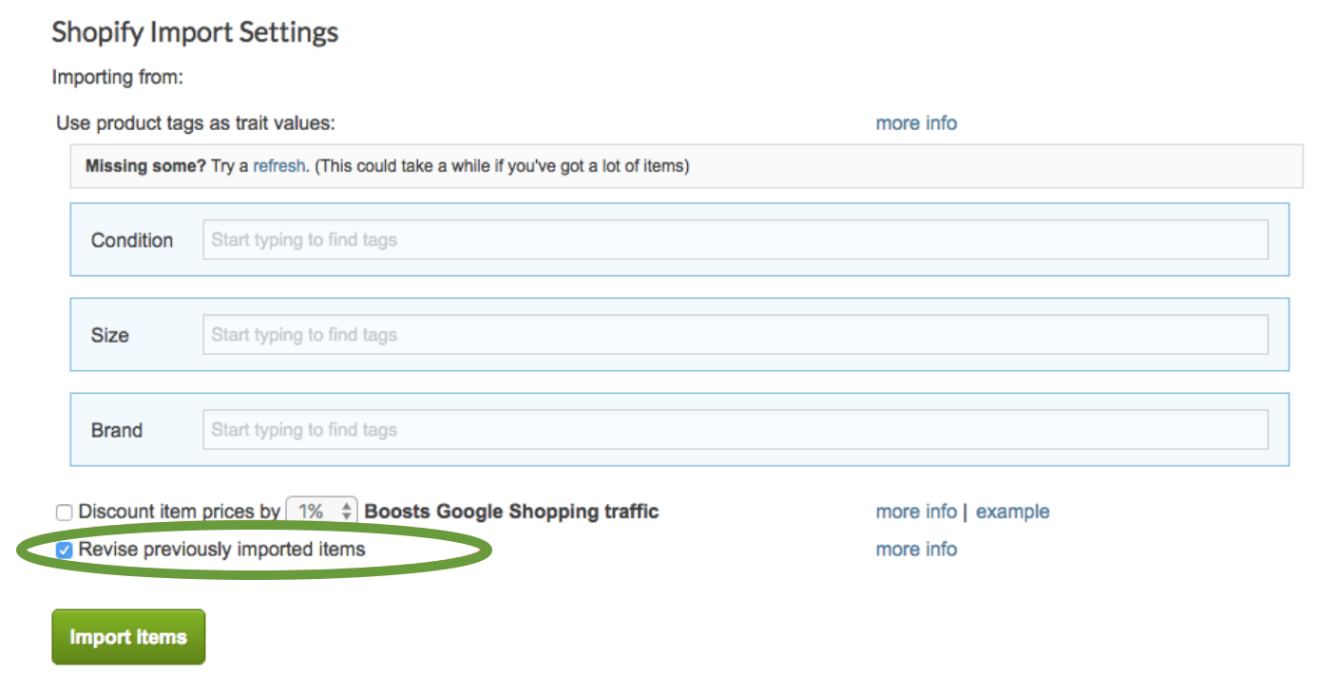The image size is (1338, 691).
Task: Click the refresh link for missing tags
Action: 279,166
